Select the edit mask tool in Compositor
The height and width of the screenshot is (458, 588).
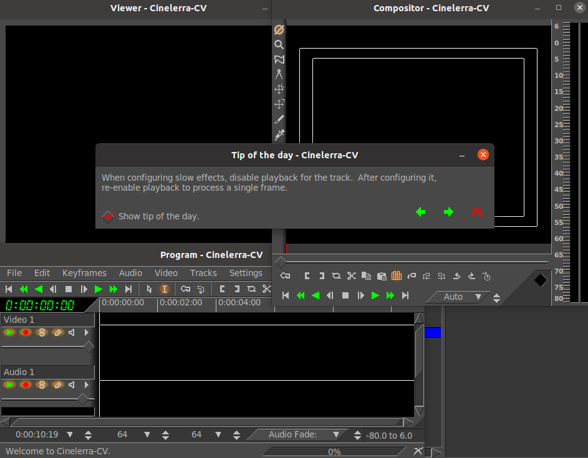(279, 60)
